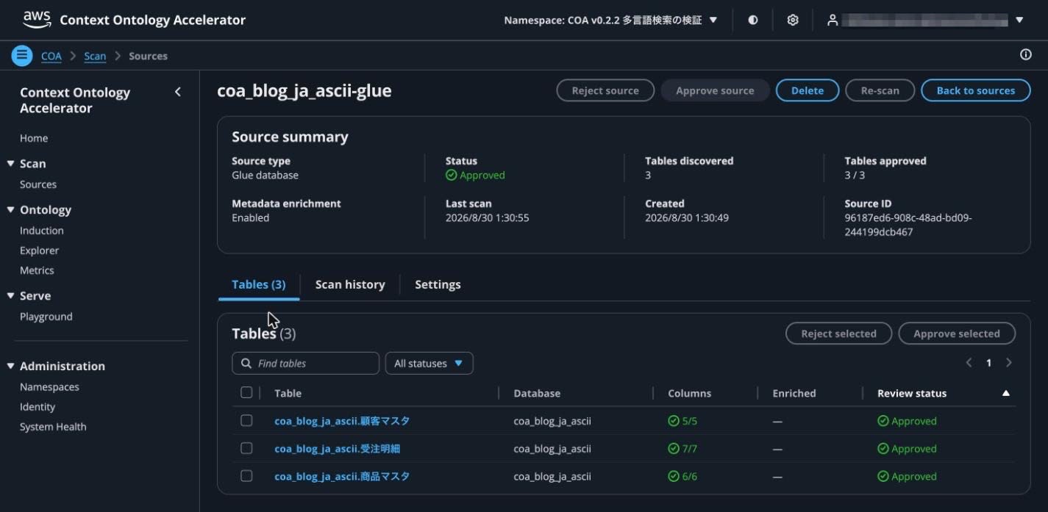Click the search magnifier icon

(246, 363)
